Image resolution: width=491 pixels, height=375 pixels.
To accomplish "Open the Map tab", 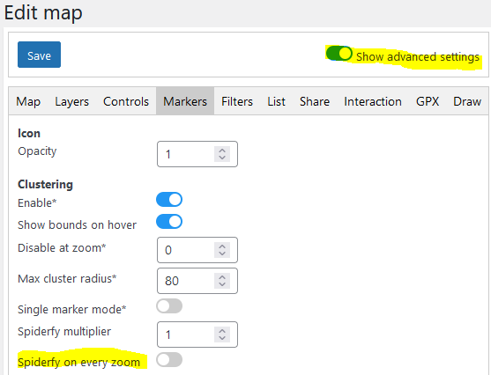I will click(x=28, y=101).
